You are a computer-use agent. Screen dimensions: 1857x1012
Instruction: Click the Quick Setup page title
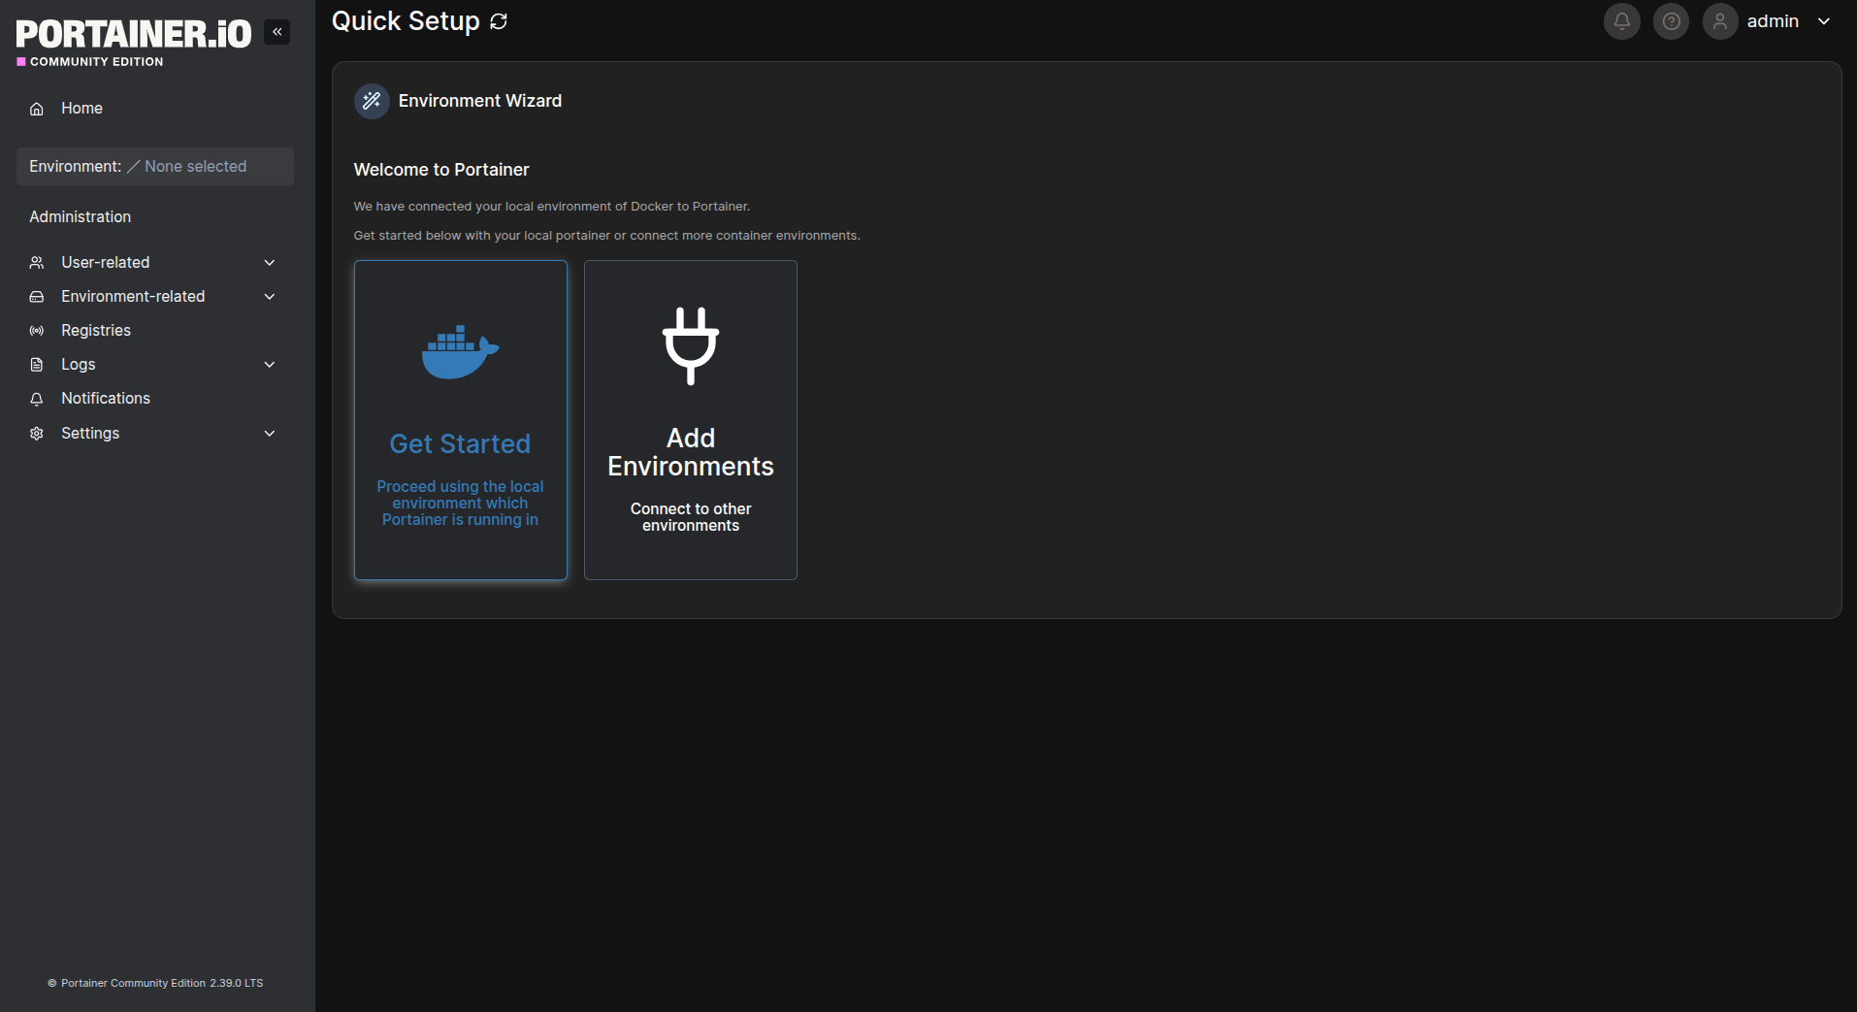tap(406, 21)
